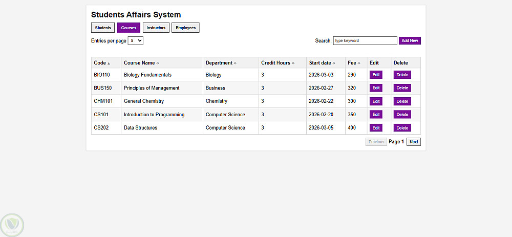
Task: Edit the BIO110 course row
Action: coord(376,75)
